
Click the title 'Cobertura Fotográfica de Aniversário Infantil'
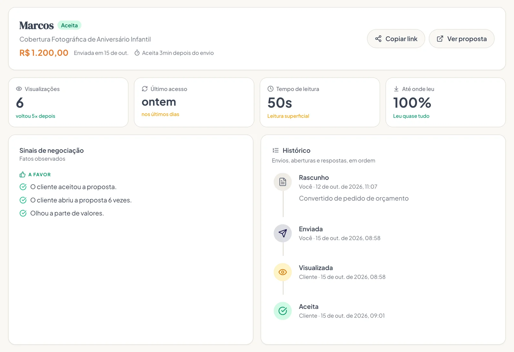click(x=85, y=39)
